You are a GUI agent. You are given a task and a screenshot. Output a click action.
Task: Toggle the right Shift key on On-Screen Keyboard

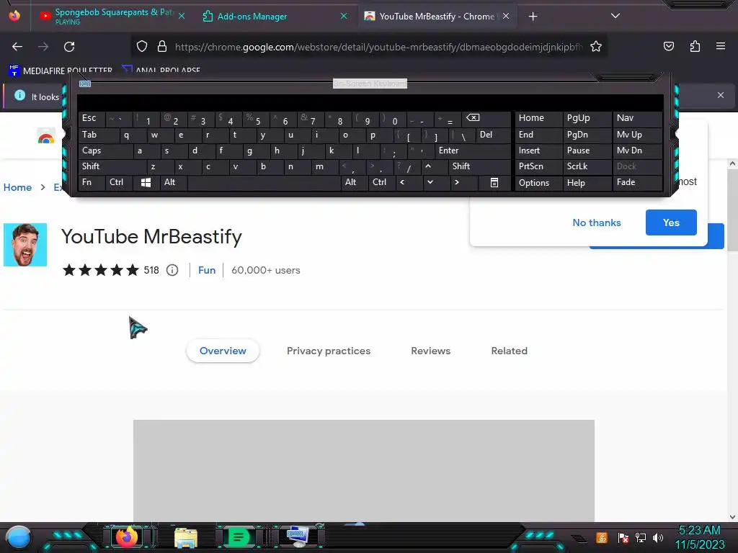[x=479, y=166]
